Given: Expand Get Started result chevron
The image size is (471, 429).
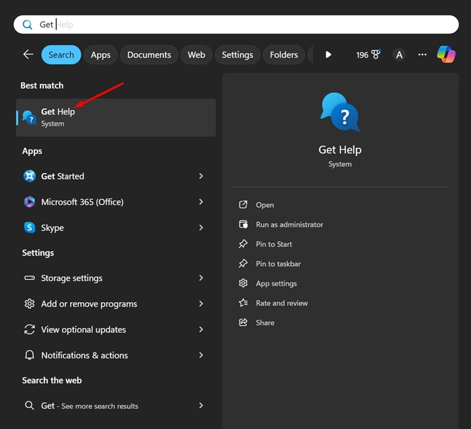Looking at the screenshot, I should [x=201, y=176].
